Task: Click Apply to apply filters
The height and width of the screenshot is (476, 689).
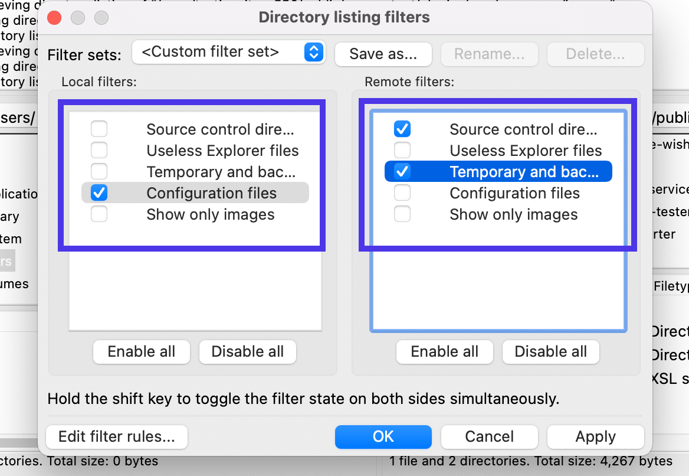Action: (595, 437)
